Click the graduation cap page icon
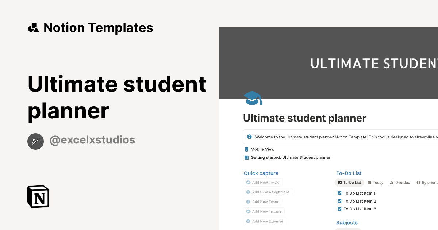Viewport: 438px width, 230px height. pos(253,98)
